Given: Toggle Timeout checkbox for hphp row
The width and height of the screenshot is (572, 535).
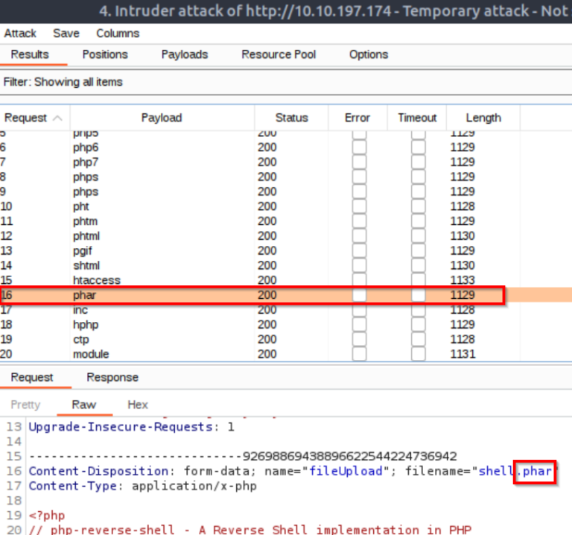Looking at the screenshot, I should [419, 325].
